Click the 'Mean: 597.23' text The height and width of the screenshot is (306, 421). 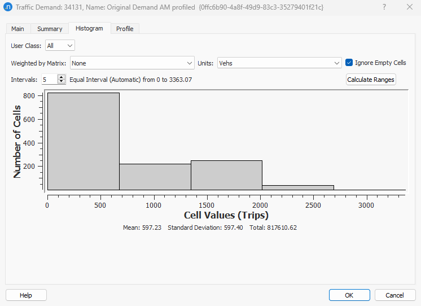(x=142, y=228)
